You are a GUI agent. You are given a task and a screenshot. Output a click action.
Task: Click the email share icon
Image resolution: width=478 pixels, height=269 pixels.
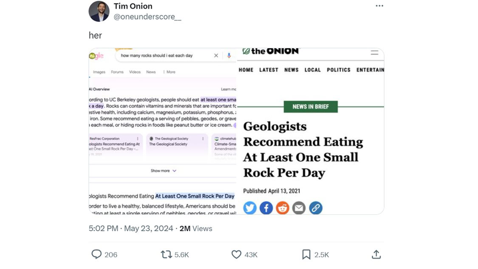click(x=299, y=208)
